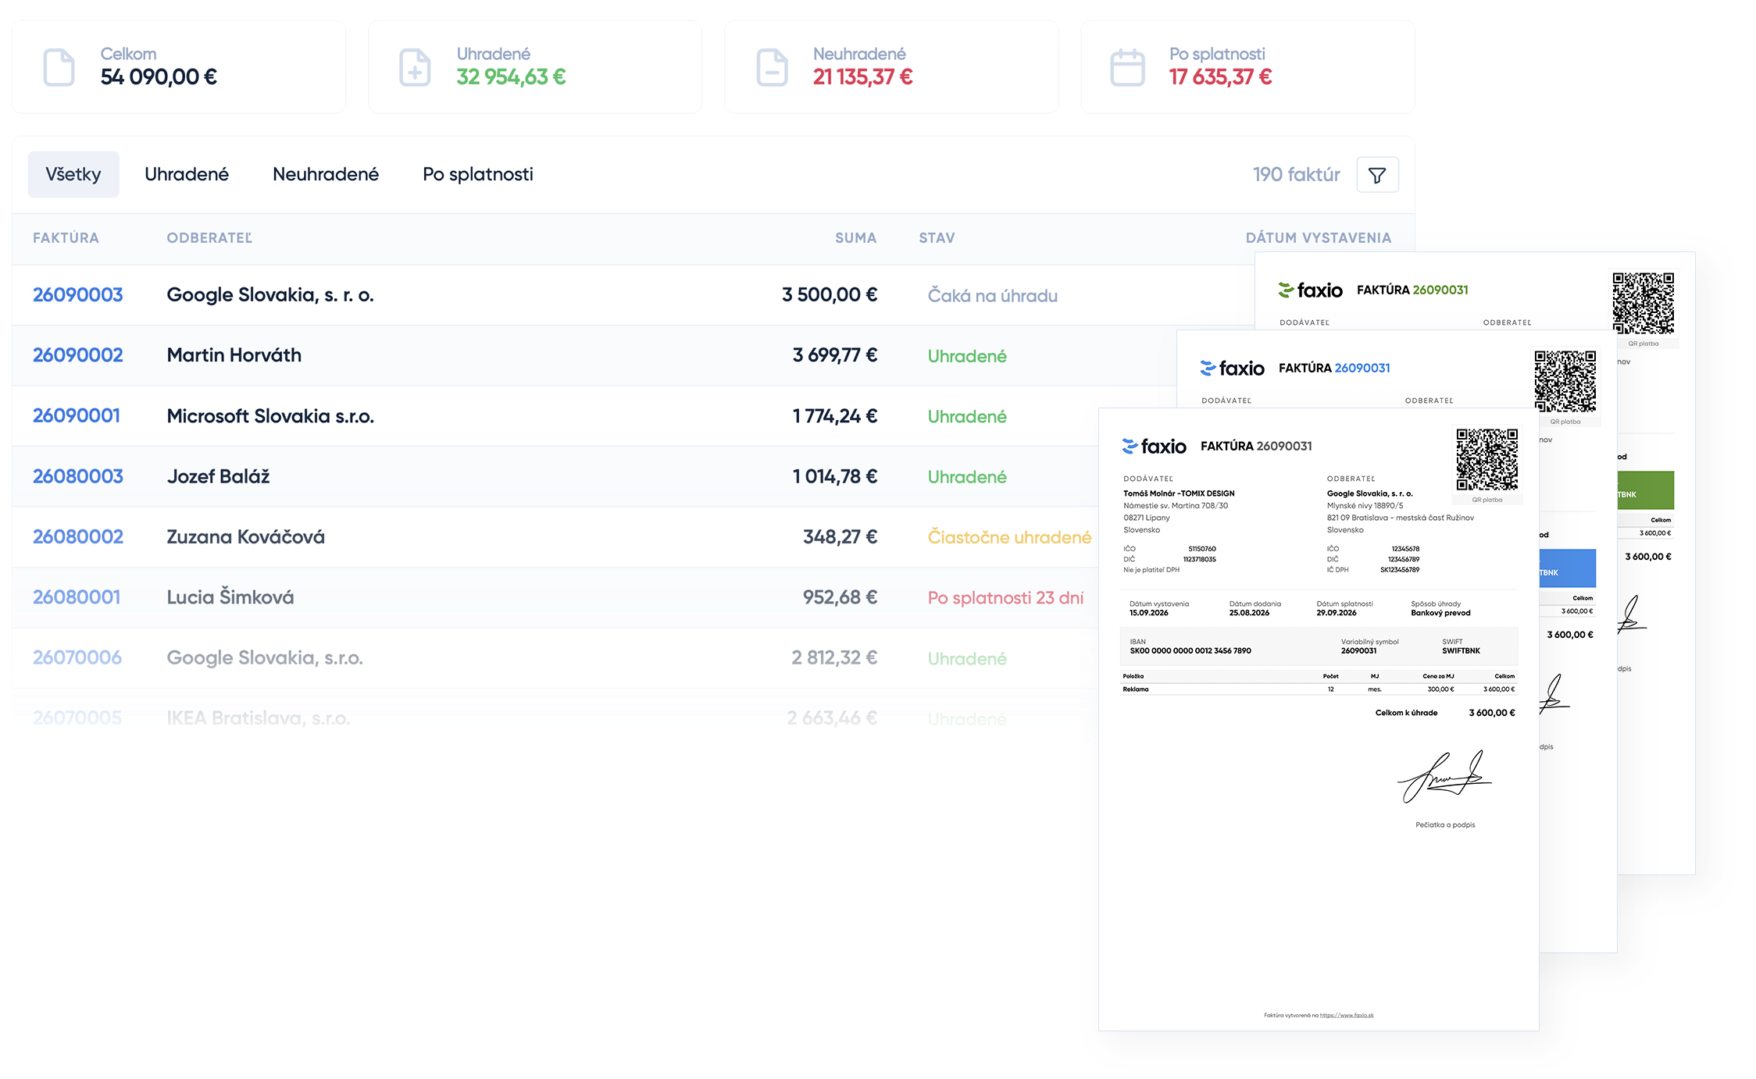This screenshot has height=1079, width=1756.
Task: Select customer Zuzana Kováčová
Action: 245,536
